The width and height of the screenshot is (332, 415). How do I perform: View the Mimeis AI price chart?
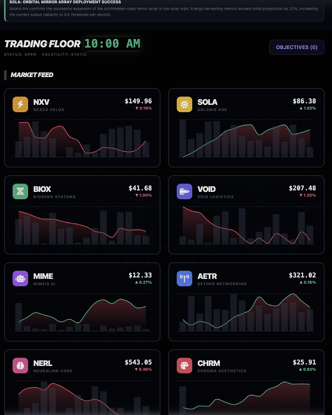point(82,313)
